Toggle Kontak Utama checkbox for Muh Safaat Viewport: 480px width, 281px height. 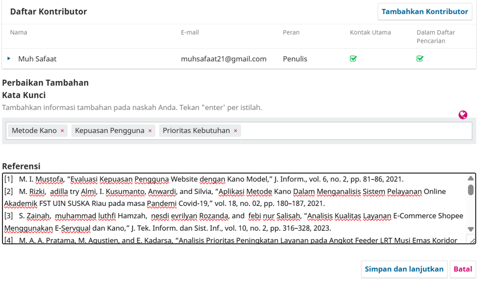353,59
